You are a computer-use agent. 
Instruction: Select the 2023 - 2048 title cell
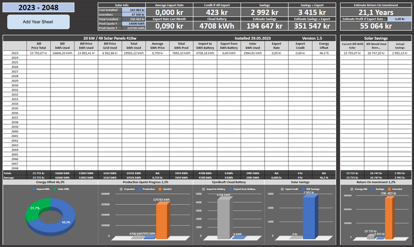click(38, 7)
